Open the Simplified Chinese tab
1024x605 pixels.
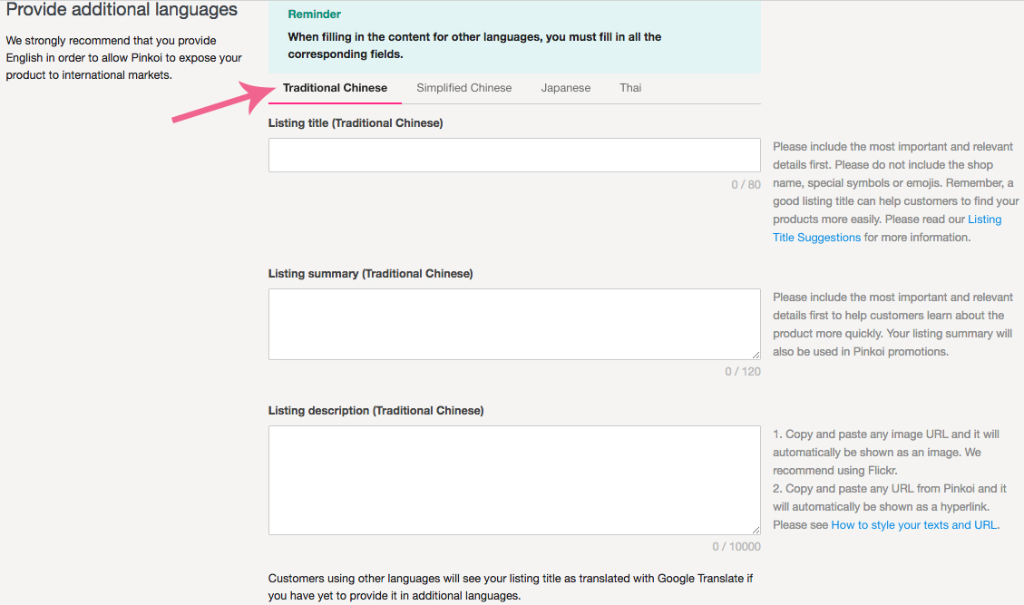click(463, 88)
